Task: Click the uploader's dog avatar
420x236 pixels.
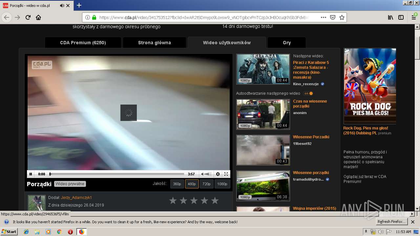Action: point(36,203)
